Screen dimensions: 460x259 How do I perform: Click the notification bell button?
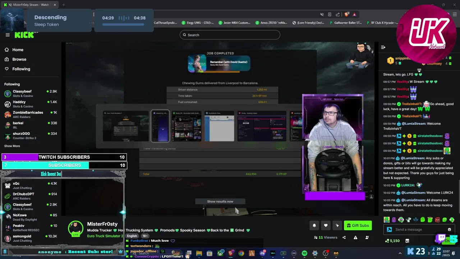tap(314, 226)
